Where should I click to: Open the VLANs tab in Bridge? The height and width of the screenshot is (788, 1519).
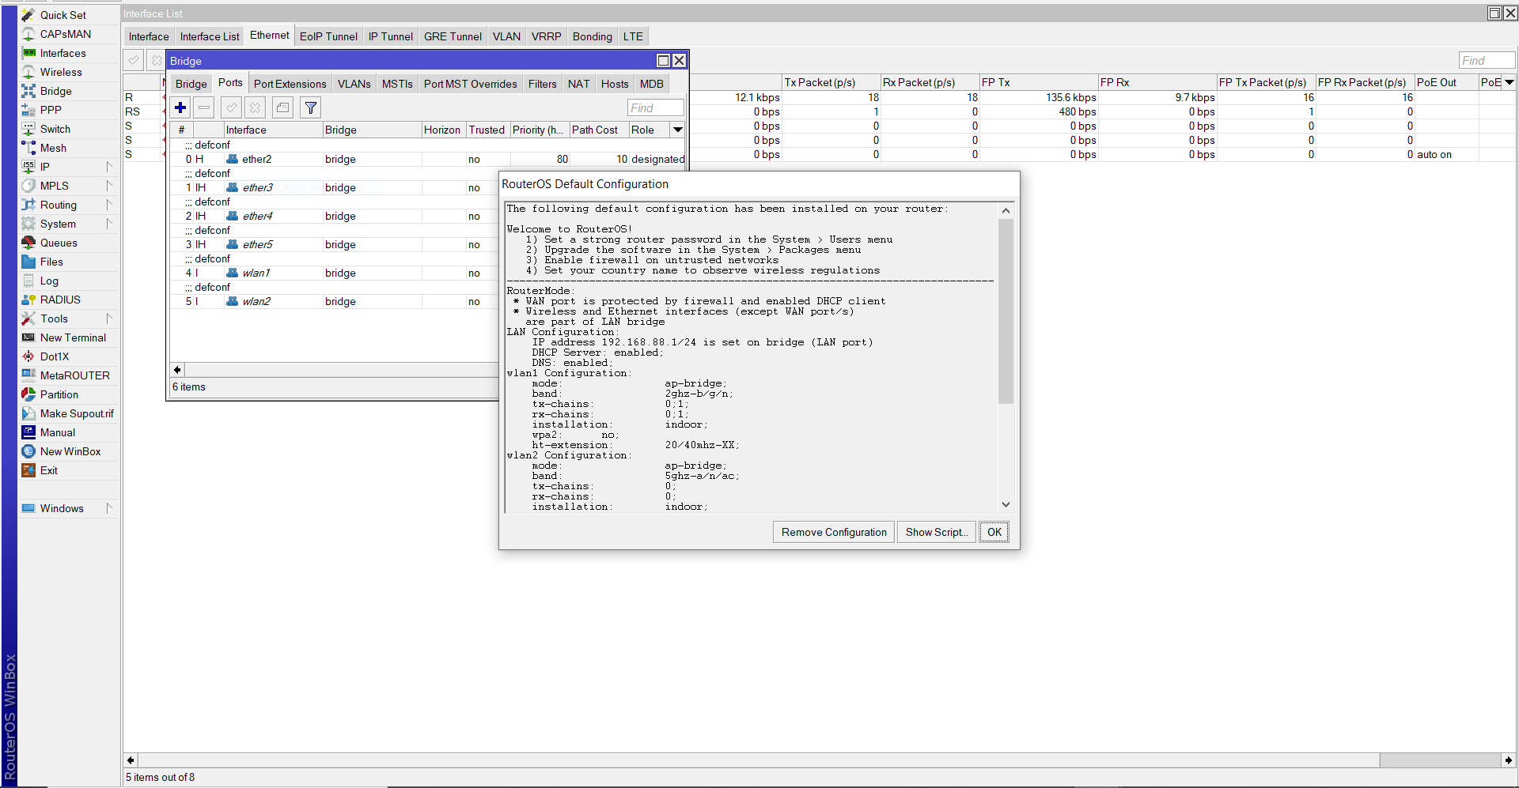(x=354, y=84)
